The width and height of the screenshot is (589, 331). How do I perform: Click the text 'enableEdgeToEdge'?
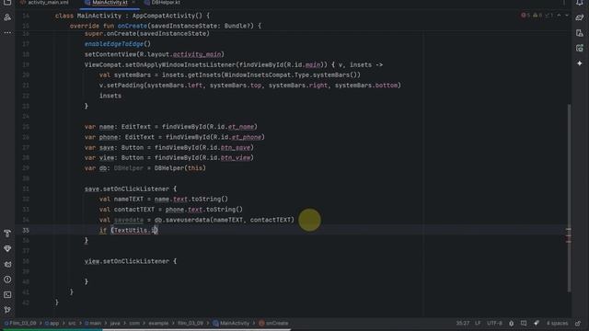pyautogui.click(x=114, y=44)
